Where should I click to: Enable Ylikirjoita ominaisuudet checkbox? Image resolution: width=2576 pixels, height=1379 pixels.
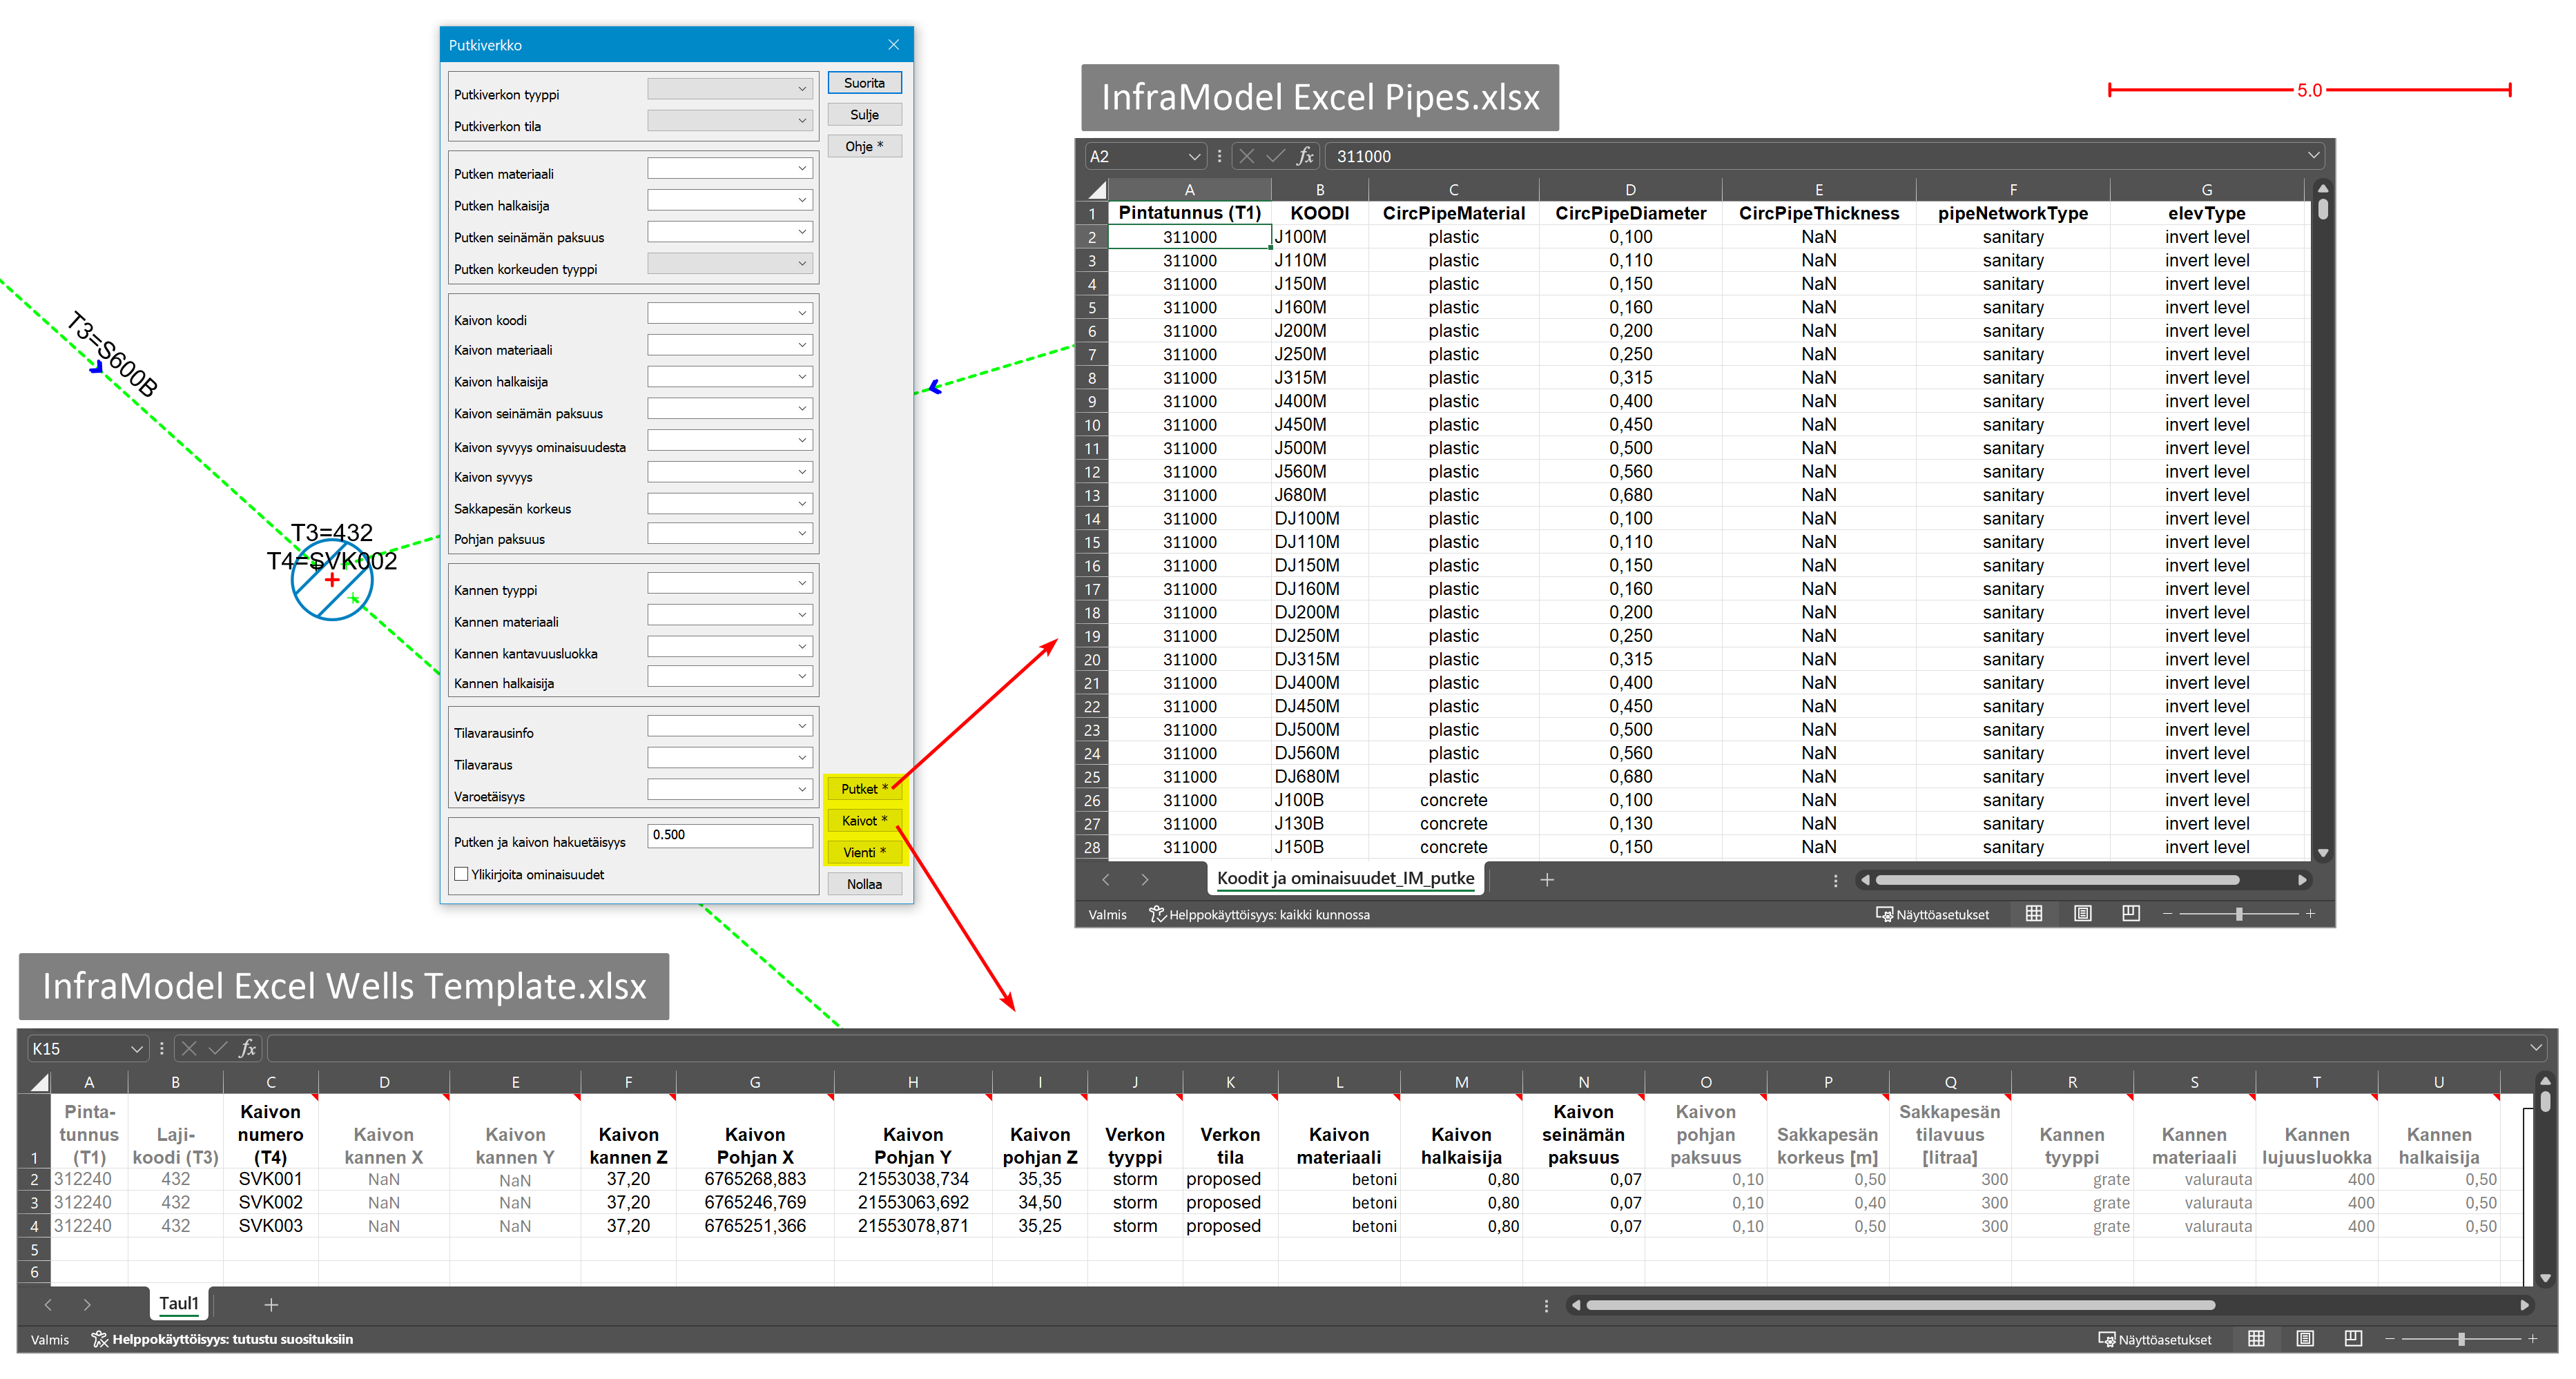461,874
